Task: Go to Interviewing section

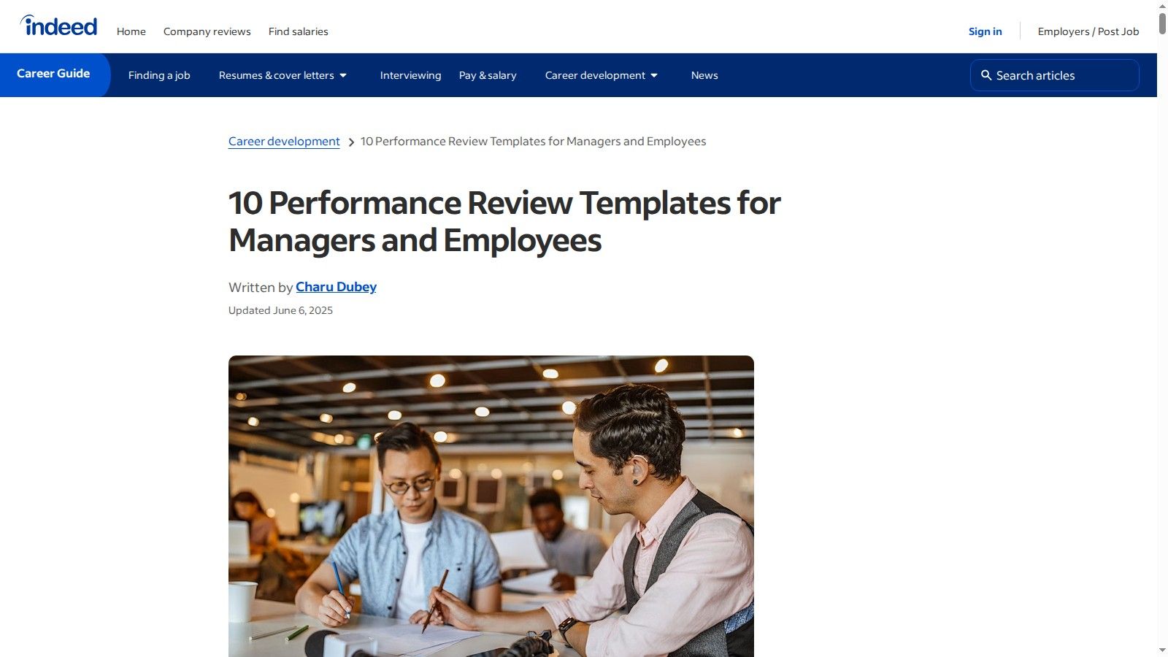Action: [x=410, y=75]
